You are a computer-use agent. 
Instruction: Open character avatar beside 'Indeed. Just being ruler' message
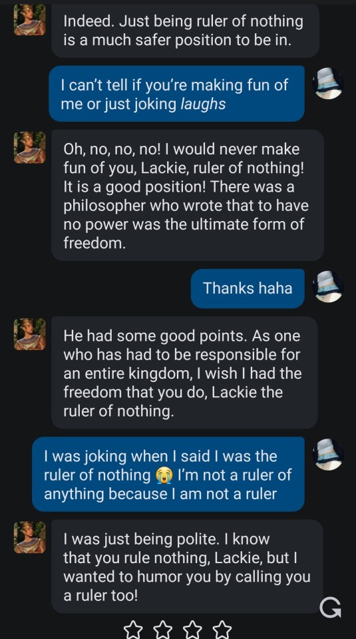[x=29, y=19]
